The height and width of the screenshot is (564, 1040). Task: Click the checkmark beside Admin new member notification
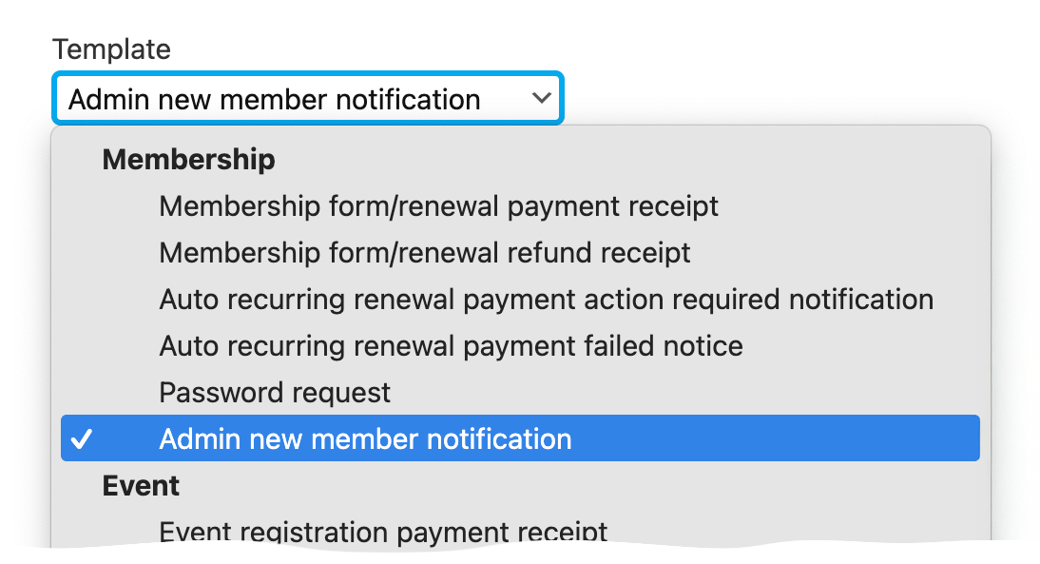(84, 439)
